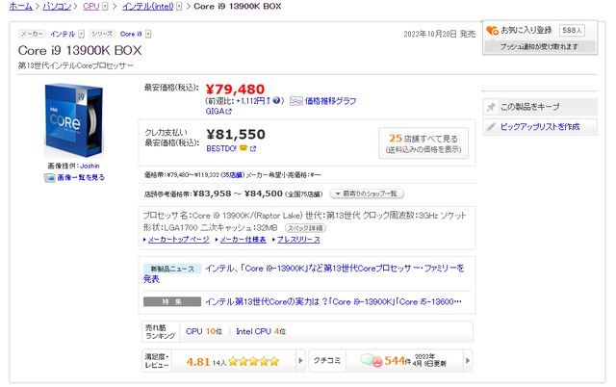The height and width of the screenshot is (387, 616).
Task: Click the 544件 review count
Action: 398,361
